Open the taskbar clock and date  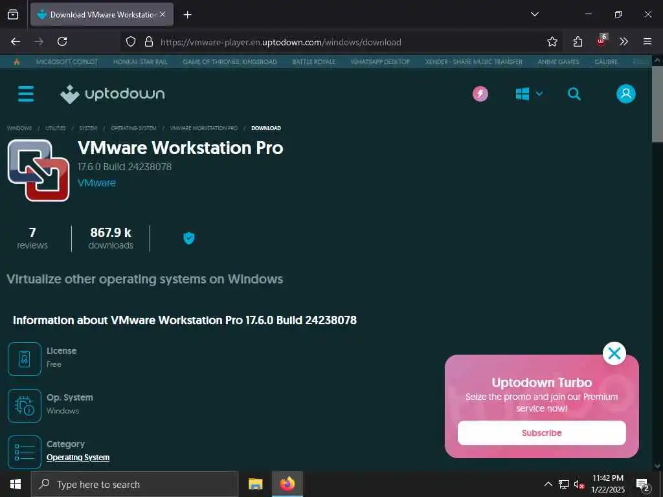pos(607,484)
